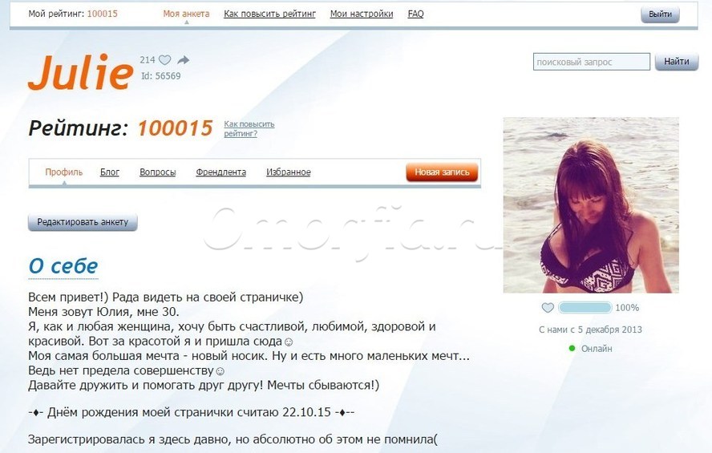
Task: Click the О себе heading
Action: (63, 266)
